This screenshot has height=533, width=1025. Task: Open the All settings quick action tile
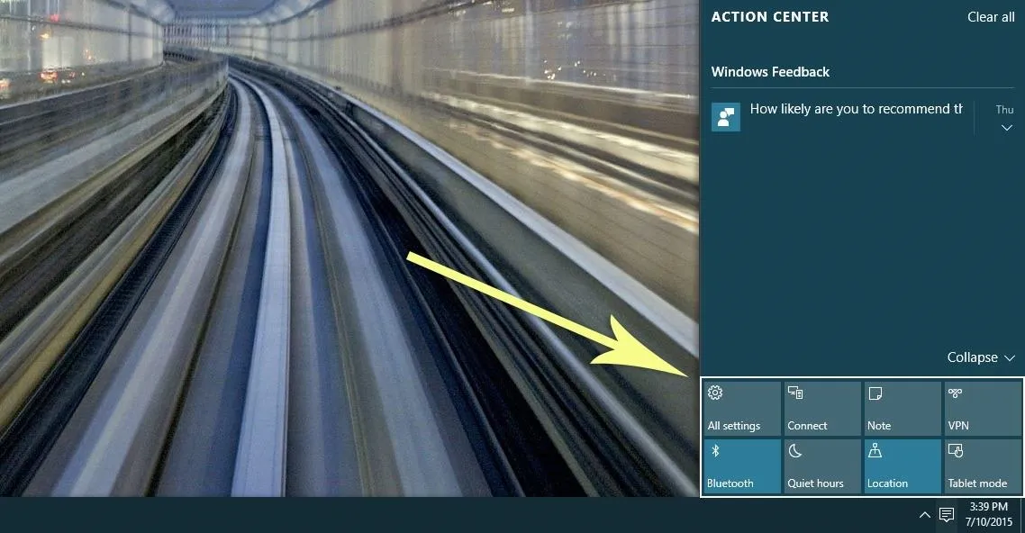[742, 408]
